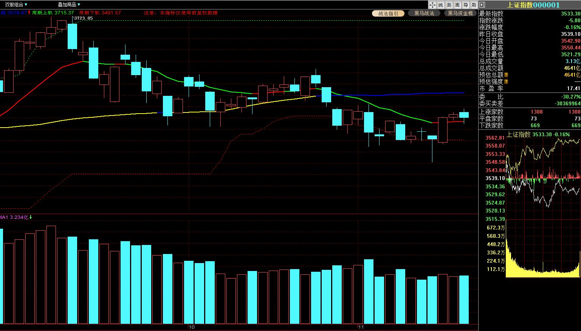This screenshot has height=331, width=581.
Task: Click the 最新指数 value 3533.30
Action: pos(571,14)
